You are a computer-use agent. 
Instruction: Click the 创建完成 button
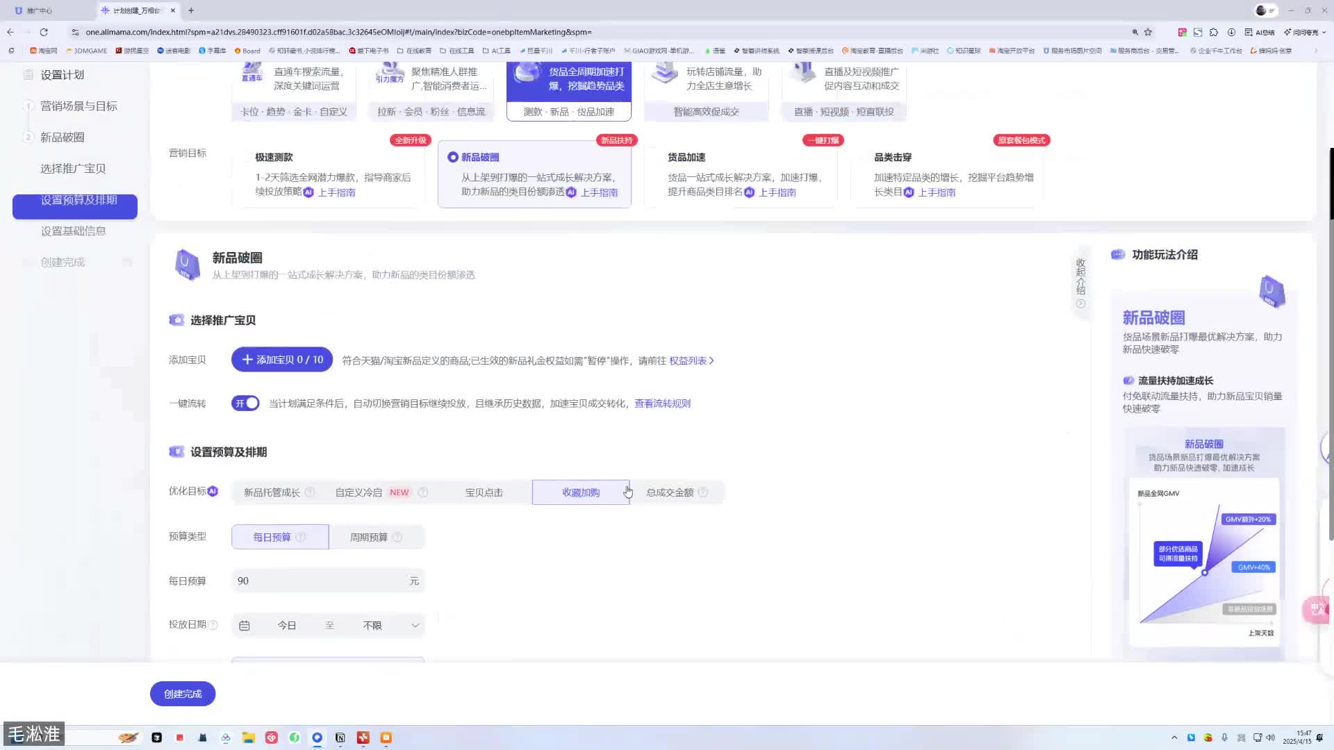pyautogui.click(x=182, y=693)
